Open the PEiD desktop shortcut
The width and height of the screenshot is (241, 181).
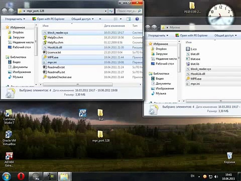point(83,115)
